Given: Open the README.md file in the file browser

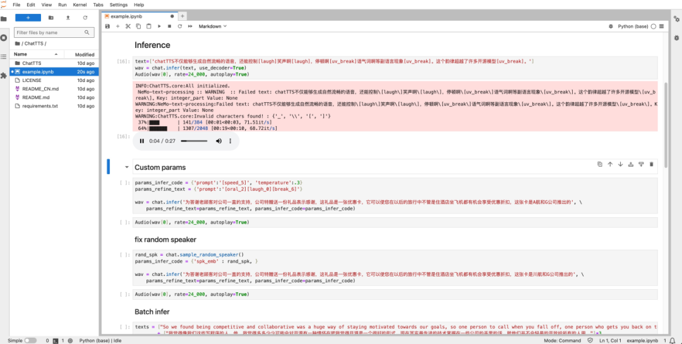Looking at the screenshot, I should coord(35,97).
